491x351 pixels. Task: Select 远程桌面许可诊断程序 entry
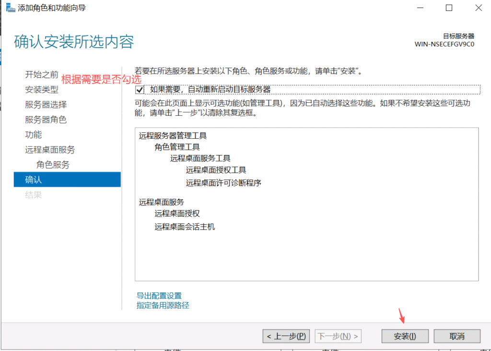point(223,183)
